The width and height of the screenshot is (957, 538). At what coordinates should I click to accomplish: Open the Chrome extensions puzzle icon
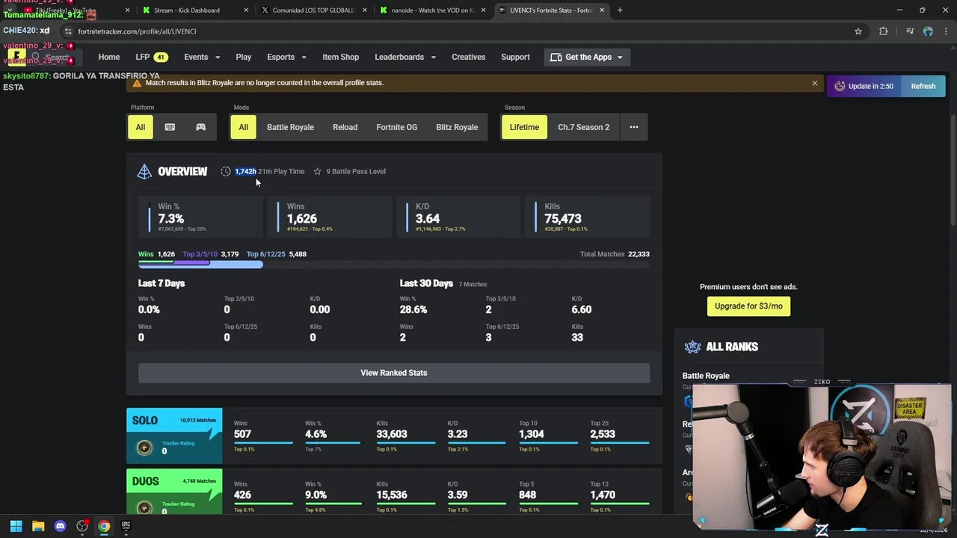tap(884, 31)
